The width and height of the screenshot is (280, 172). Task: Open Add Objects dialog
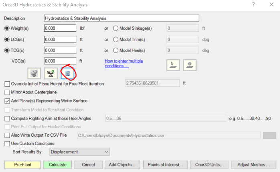pyautogui.click(x=122, y=165)
